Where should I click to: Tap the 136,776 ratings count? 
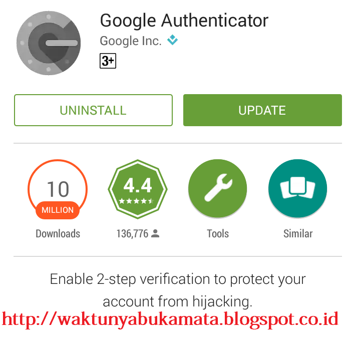coord(132,234)
